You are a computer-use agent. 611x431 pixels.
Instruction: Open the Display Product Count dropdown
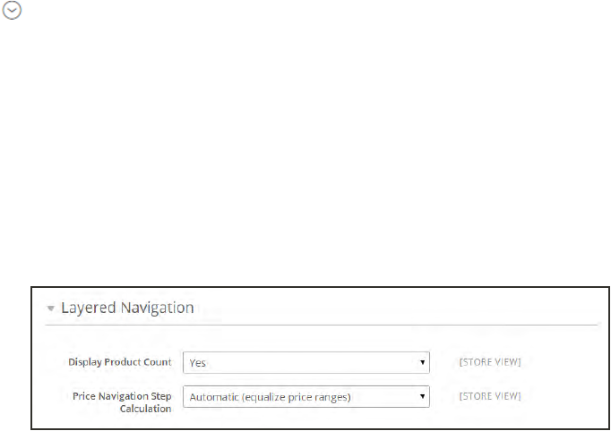305,362
